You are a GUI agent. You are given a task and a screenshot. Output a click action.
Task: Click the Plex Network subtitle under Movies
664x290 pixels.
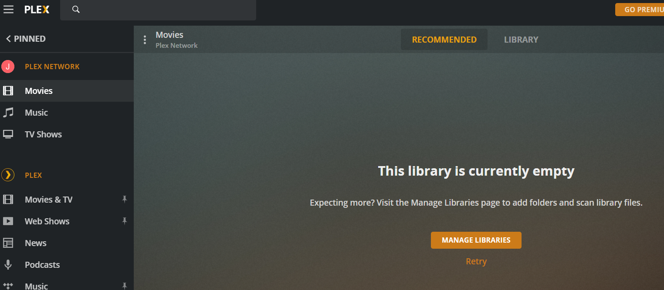[x=176, y=45]
